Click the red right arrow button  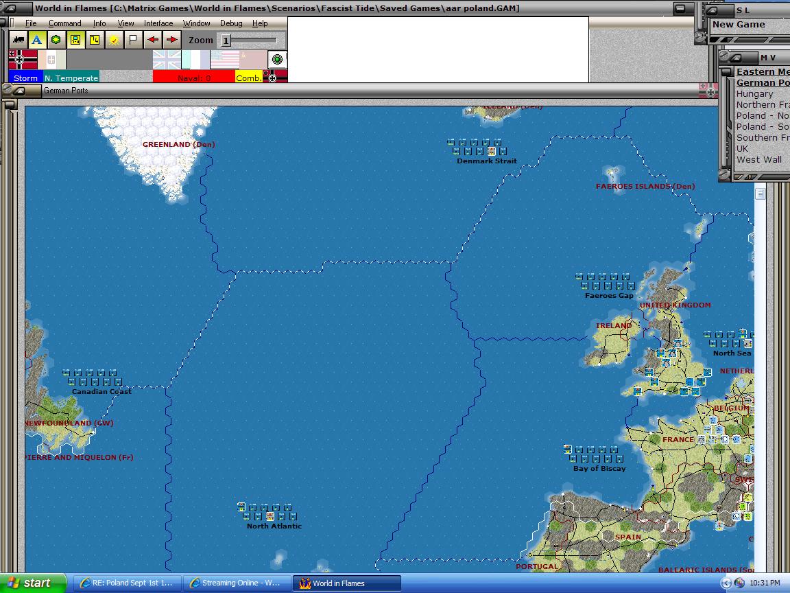(x=172, y=40)
